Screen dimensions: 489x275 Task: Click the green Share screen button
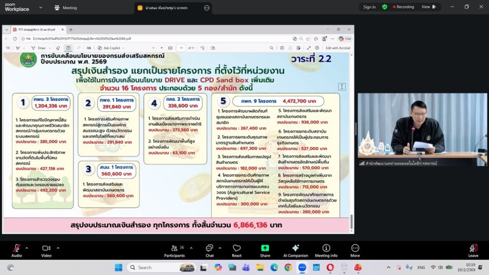[x=265, y=249]
